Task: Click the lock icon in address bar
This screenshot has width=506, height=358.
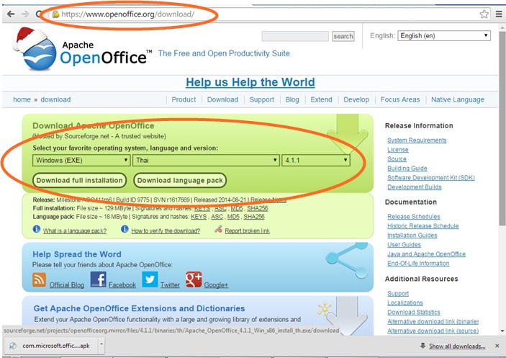Action: pyautogui.click(x=56, y=14)
